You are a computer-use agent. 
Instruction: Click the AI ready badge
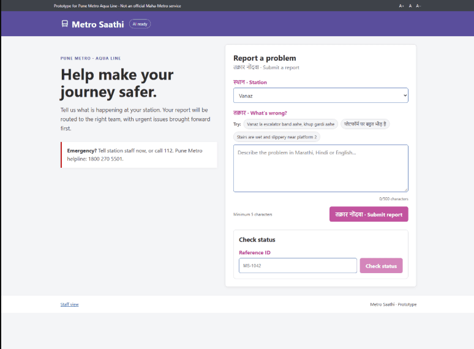140,24
